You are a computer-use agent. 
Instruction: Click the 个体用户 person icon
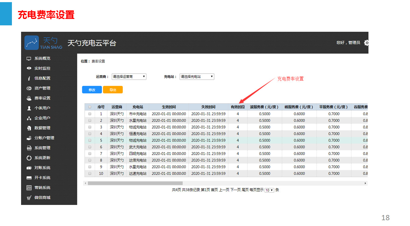(29, 108)
